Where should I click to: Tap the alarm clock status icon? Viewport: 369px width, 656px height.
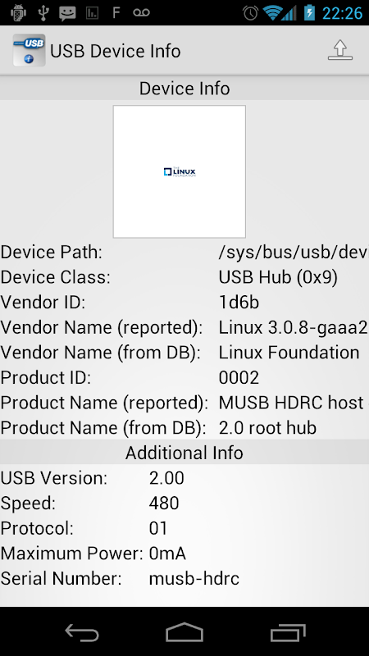250,13
